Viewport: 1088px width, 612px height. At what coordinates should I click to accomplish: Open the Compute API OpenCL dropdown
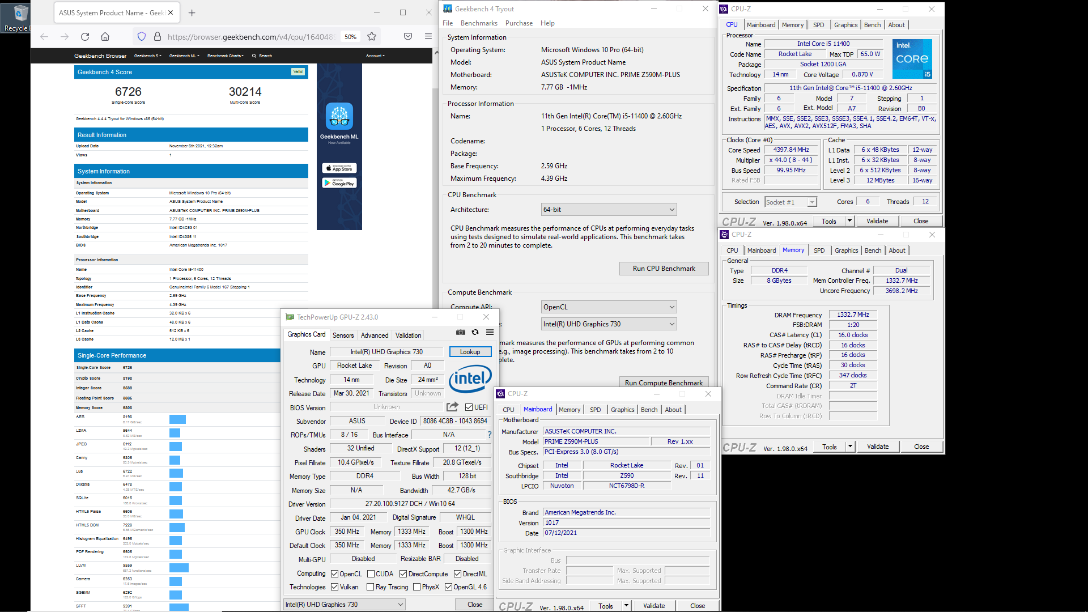(x=609, y=307)
